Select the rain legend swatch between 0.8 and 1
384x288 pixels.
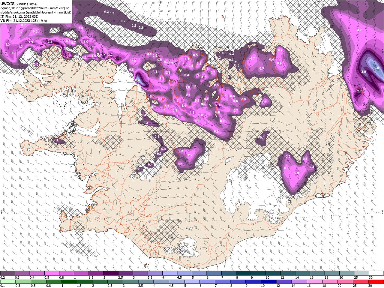coord(54,282)
